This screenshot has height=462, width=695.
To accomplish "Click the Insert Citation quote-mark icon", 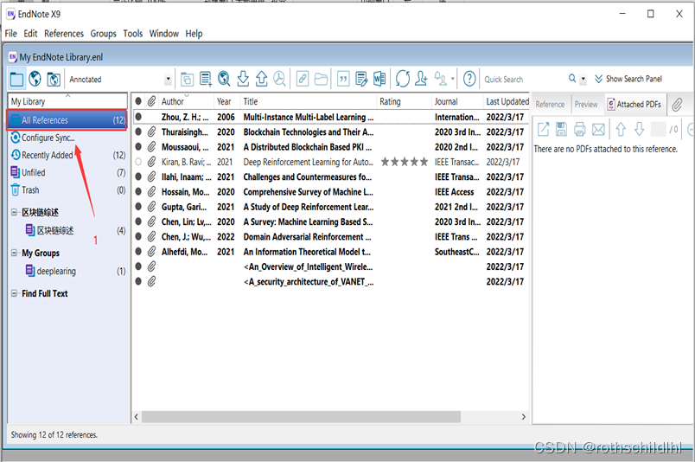I will pos(343,79).
